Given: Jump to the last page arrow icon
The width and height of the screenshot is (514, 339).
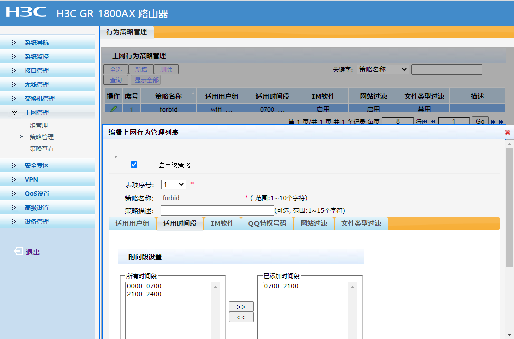Looking at the screenshot, I should tap(501, 122).
